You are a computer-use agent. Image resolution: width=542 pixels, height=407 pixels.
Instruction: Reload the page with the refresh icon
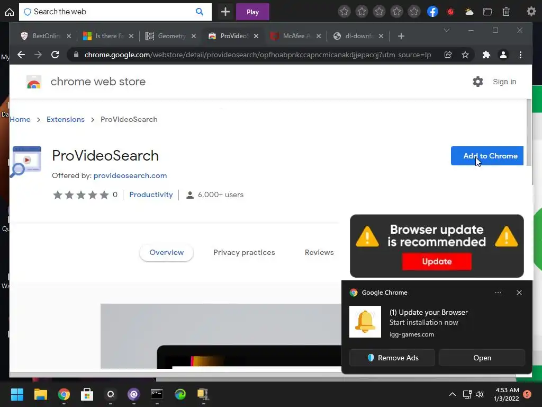55,55
